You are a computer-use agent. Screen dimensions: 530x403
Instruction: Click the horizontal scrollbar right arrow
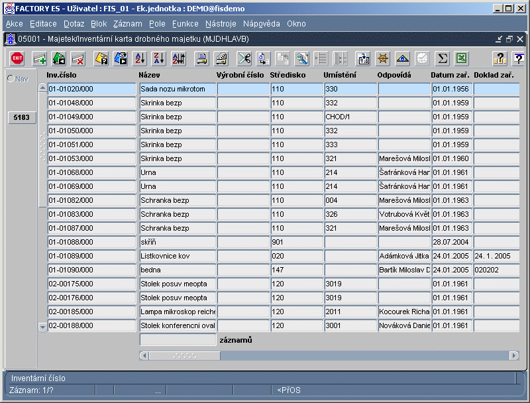pyautogui.click(x=514, y=355)
